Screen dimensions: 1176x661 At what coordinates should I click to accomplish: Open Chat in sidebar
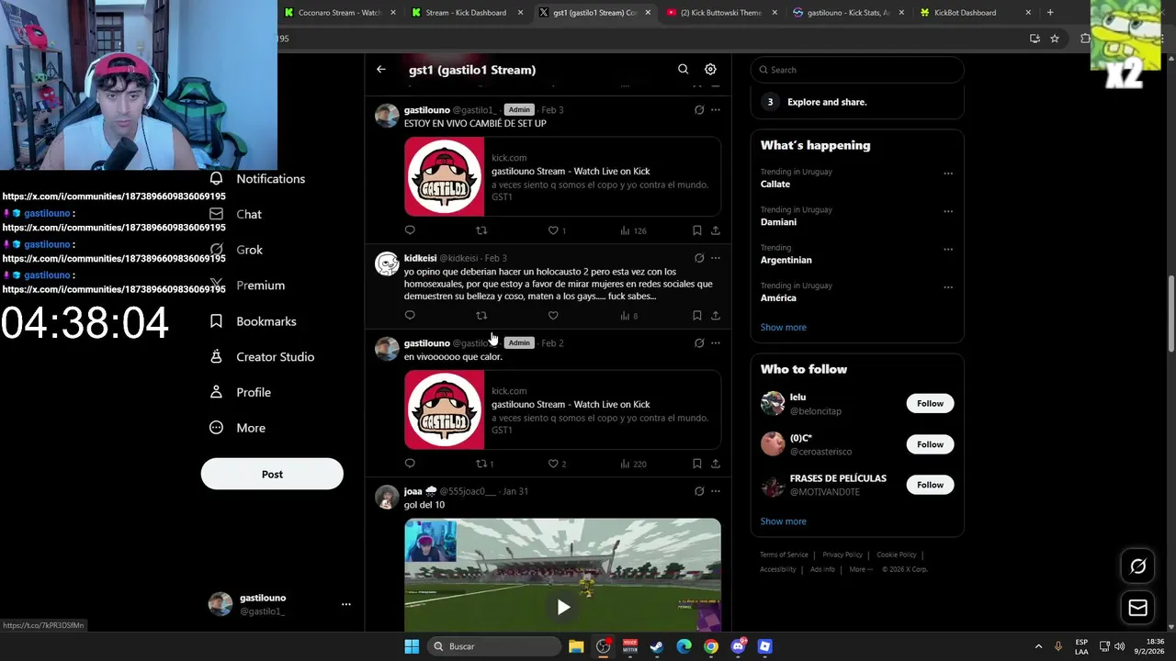point(235,214)
